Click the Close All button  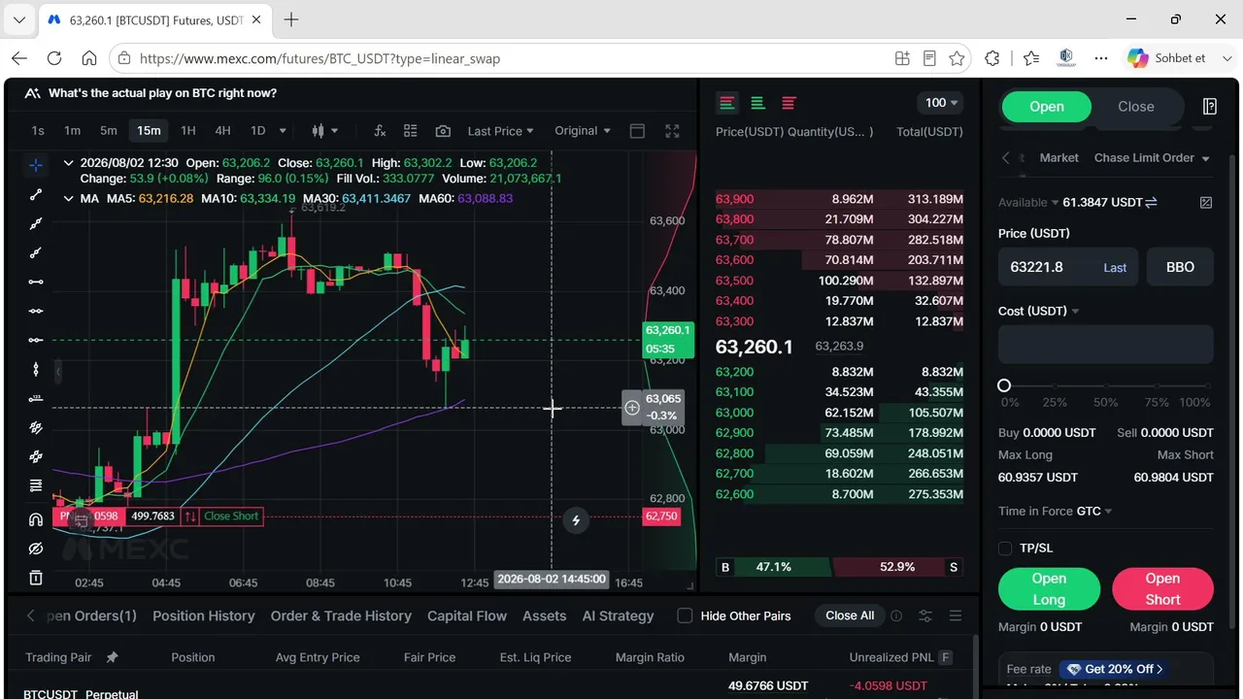[x=850, y=616]
